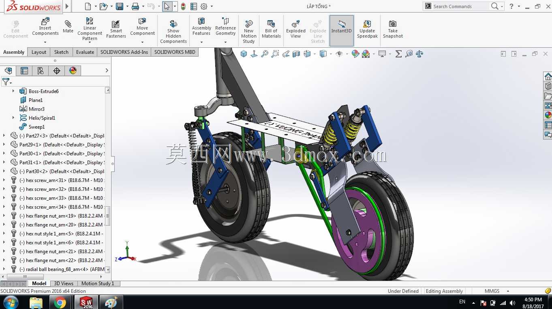Switch to the 3D Views tab

64,284
